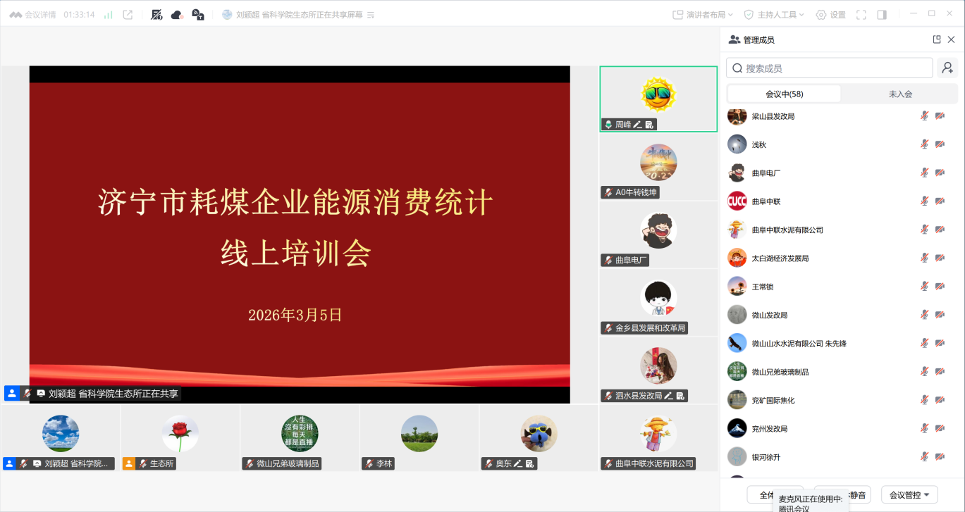Switch to the 未入会 tab

point(900,92)
